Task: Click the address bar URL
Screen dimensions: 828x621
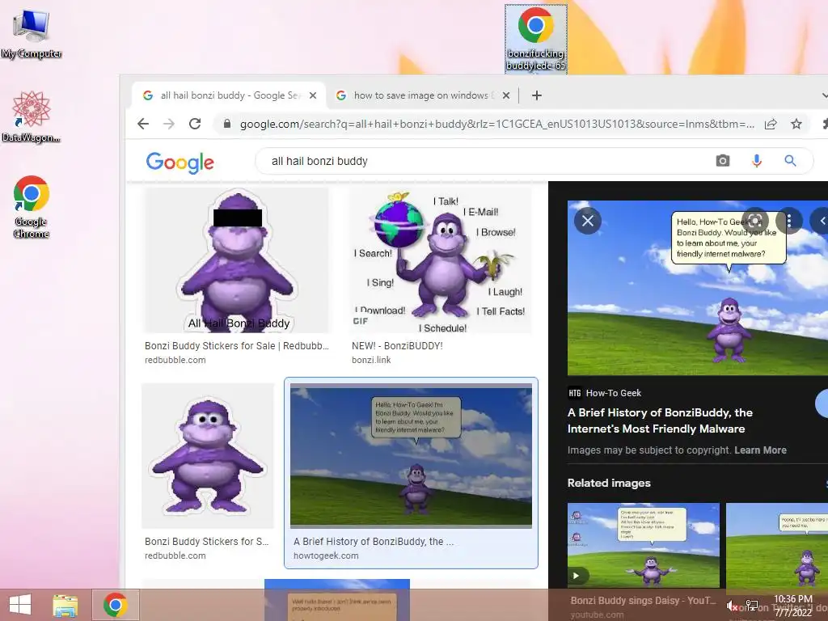Action: 496,125
